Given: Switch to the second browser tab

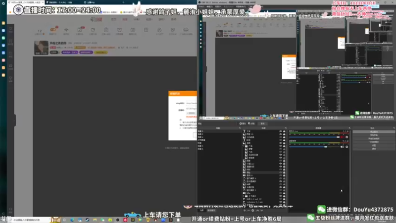Looking at the screenshot, I should coord(63,2).
